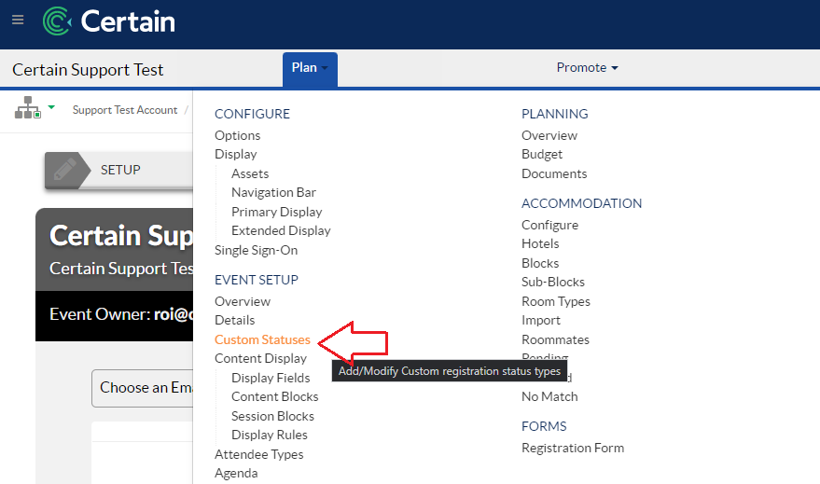The image size is (820, 484).
Task: Select Extended Display menu item
Action: tap(281, 230)
